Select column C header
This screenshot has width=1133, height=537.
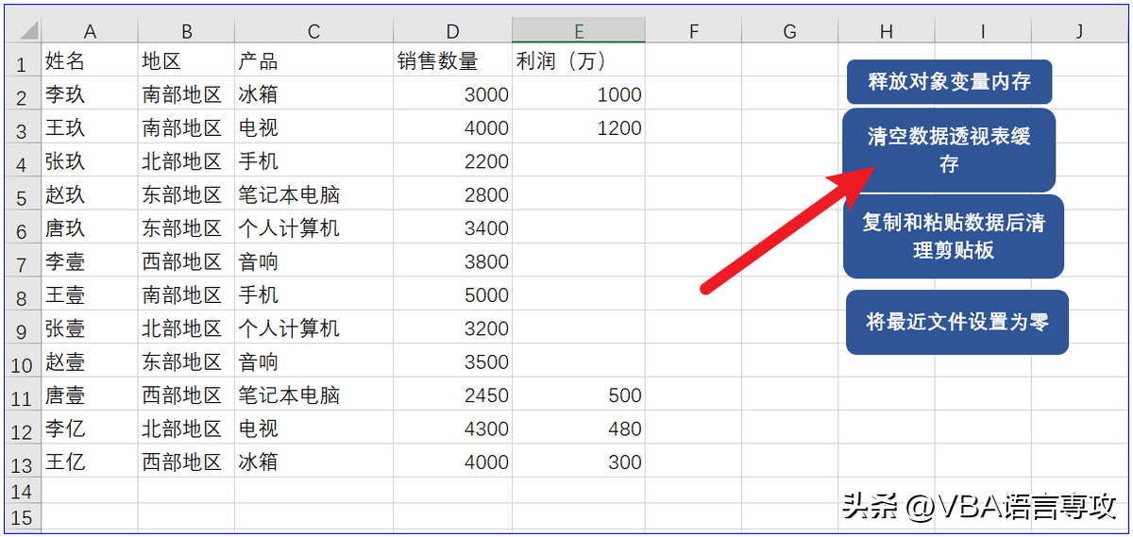pos(313,31)
